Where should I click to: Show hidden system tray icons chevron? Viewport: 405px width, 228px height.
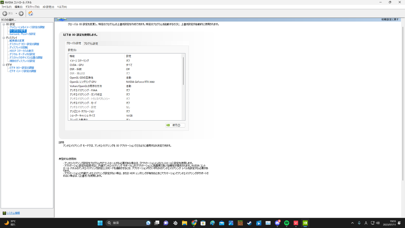click(x=352, y=223)
